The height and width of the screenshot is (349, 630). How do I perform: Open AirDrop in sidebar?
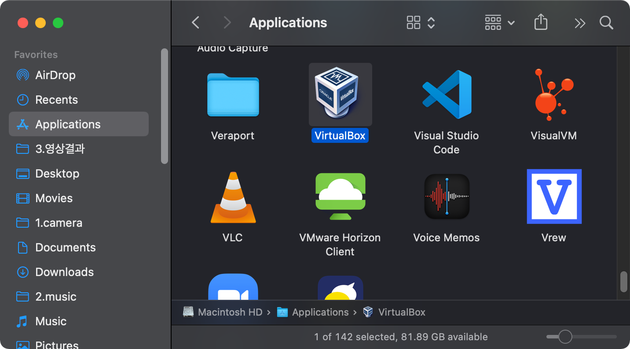79,75
